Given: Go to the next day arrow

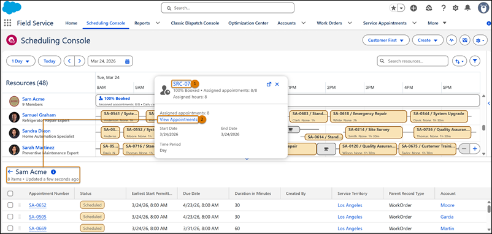Looking at the screenshot, I should (80, 61).
